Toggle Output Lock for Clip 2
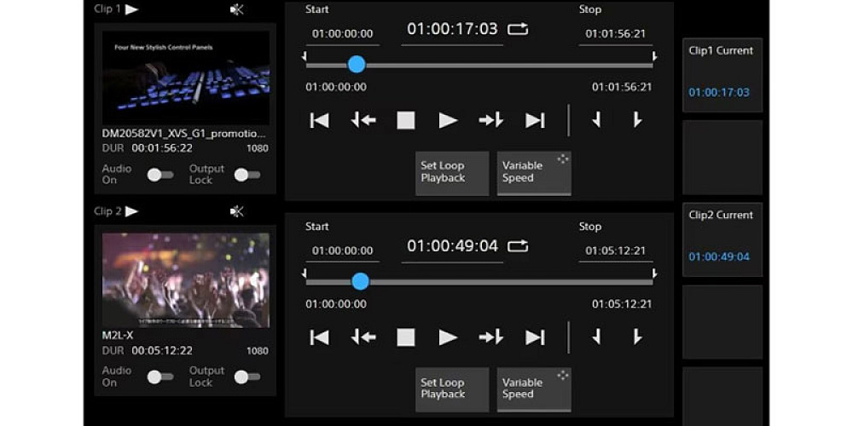The image size is (853, 426). [x=247, y=377]
